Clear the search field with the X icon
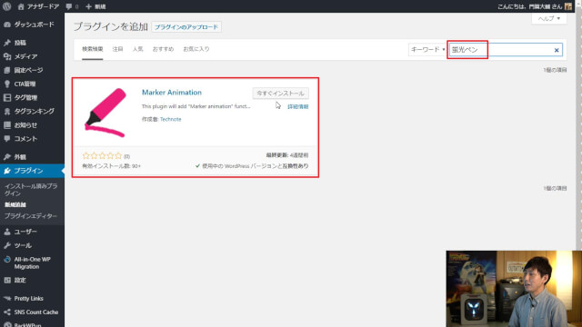Image resolution: width=582 pixels, height=327 pixels. (x=557, y=50)
